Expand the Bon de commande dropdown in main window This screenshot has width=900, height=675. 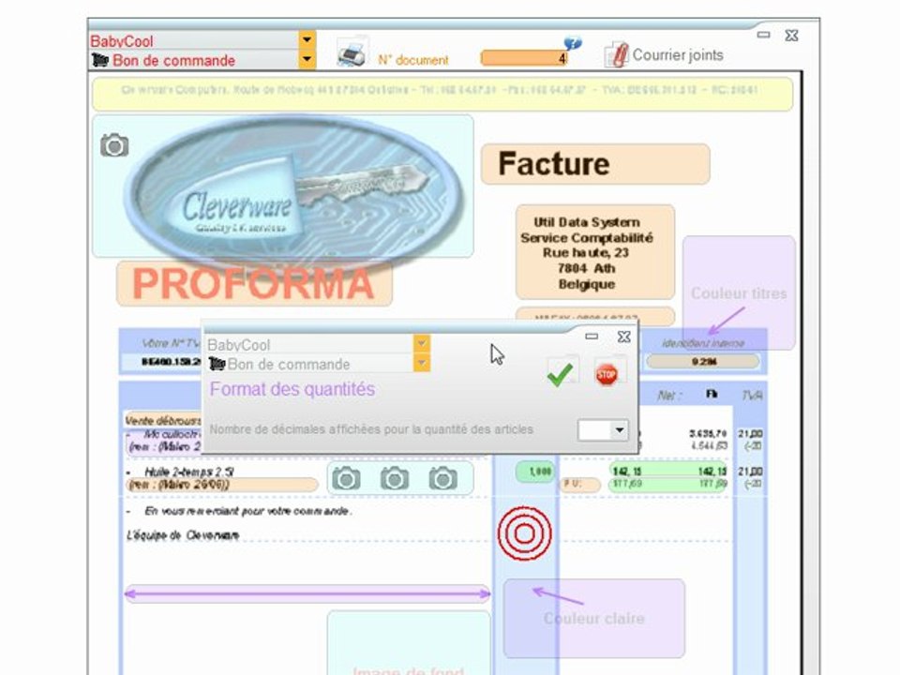pos(307,59)
